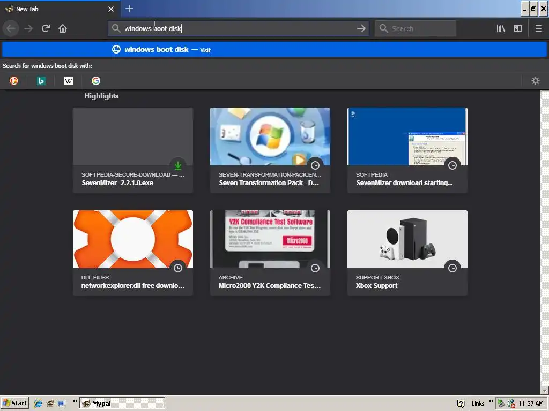Open the hamburger application menu

pyautogui.click(x=538, y=28)
